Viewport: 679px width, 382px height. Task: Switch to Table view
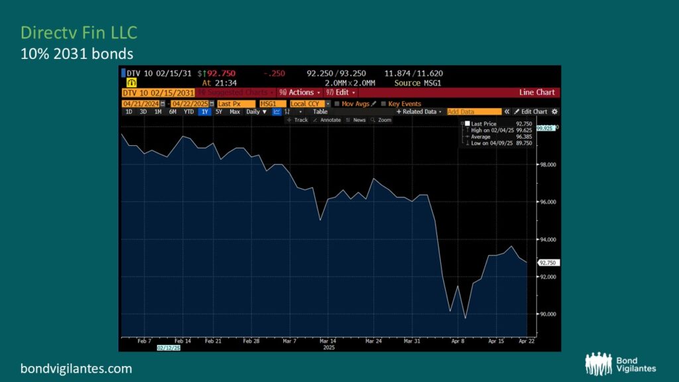[x=320, y=111]
